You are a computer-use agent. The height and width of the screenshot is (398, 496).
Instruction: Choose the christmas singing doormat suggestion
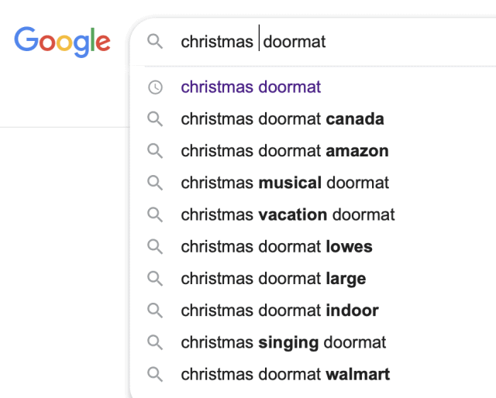tap(283, 342)
